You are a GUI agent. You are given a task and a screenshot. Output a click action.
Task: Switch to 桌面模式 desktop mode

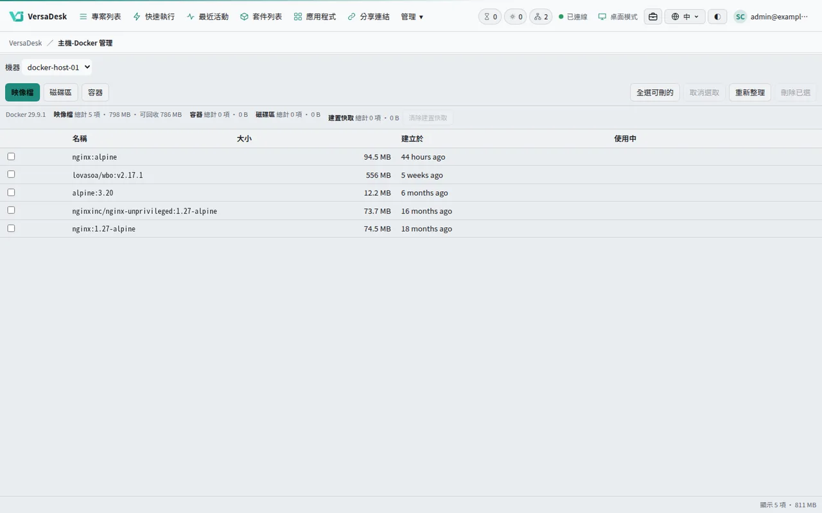click(618, 17)
